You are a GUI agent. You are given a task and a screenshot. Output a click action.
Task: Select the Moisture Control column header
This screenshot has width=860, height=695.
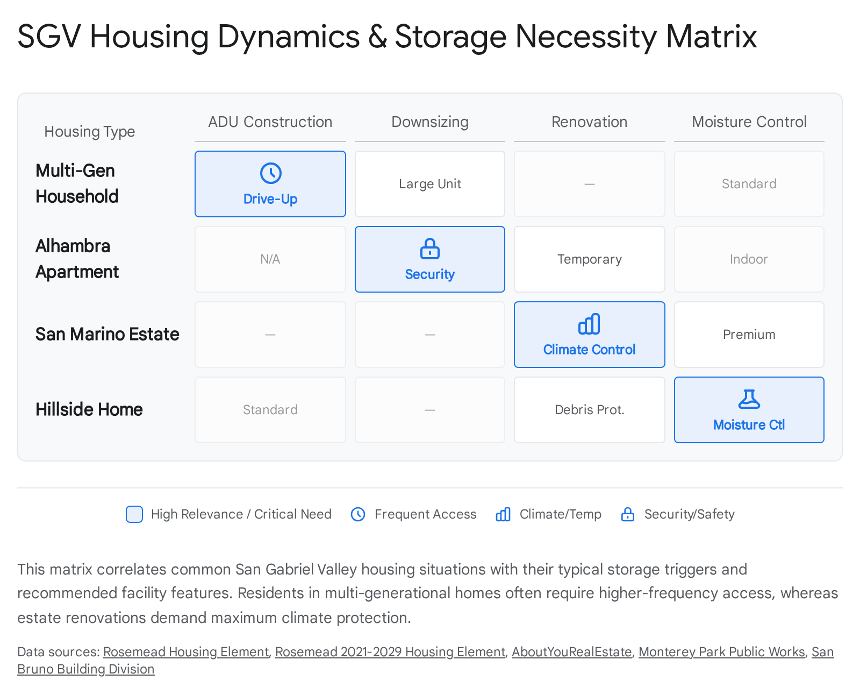click(x=749, y=122)
